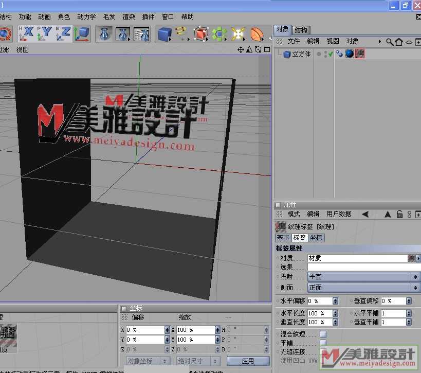Open the attributes 模式 menu

[x=294, y=214]
